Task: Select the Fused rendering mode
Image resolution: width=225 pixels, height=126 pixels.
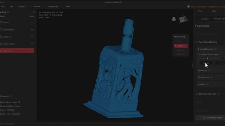Action: point(180,46)
